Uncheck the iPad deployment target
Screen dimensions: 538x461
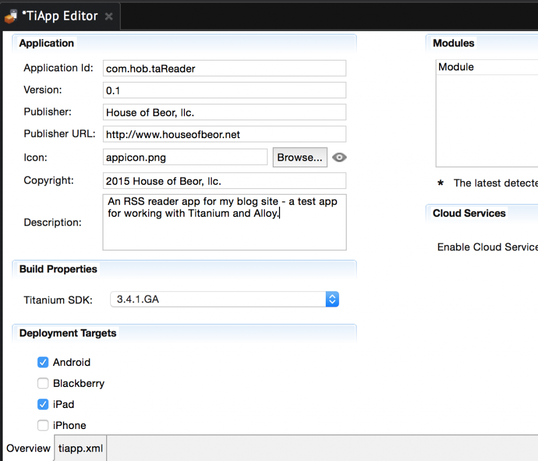coord(43,404)
